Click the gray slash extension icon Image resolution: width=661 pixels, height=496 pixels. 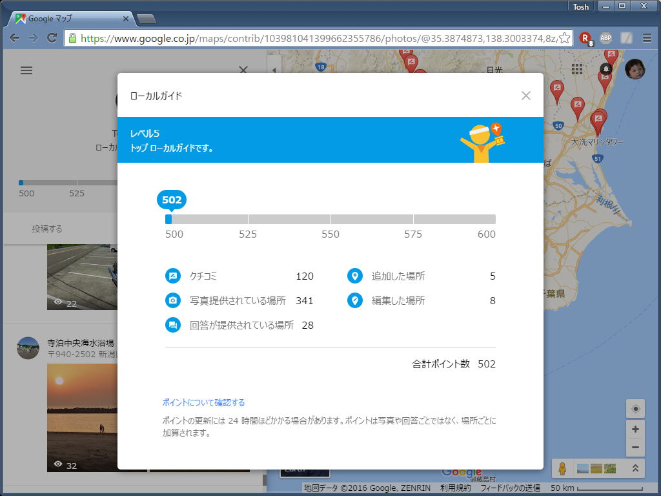coord(626,38)
